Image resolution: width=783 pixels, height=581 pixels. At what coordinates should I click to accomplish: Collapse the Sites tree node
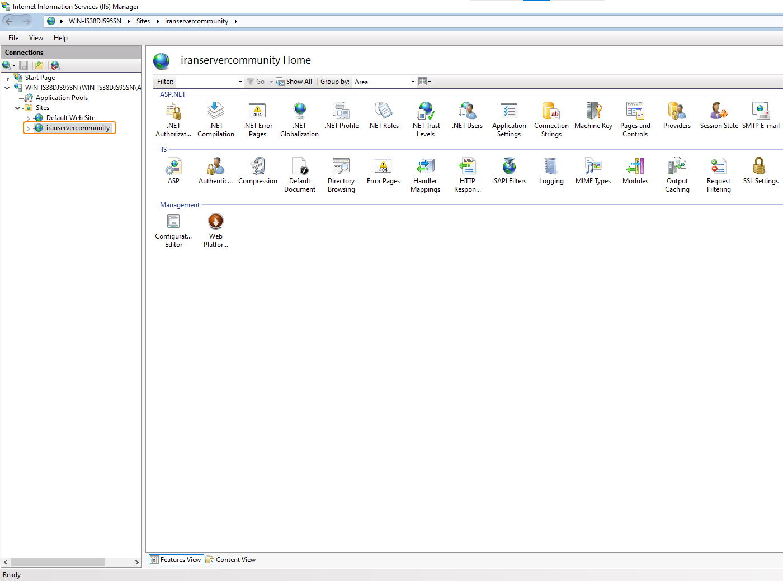point(18,108)
